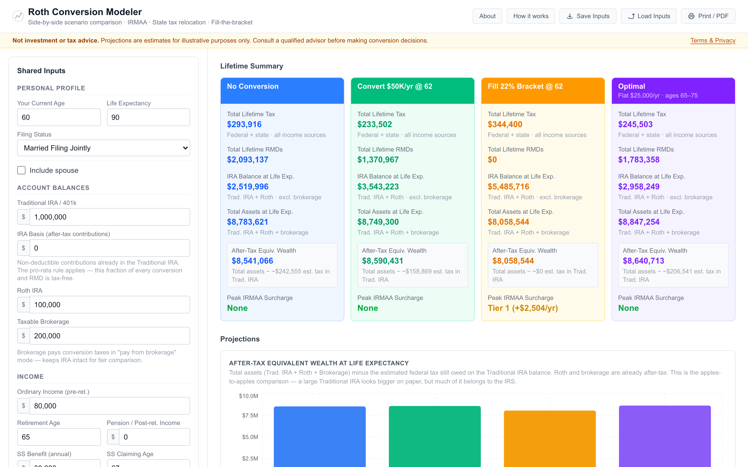The width and height of the screenshot is (748, 467).
Task: Click the $1,783,358 lifetime RMDs value
Action: tap(639, 160)
